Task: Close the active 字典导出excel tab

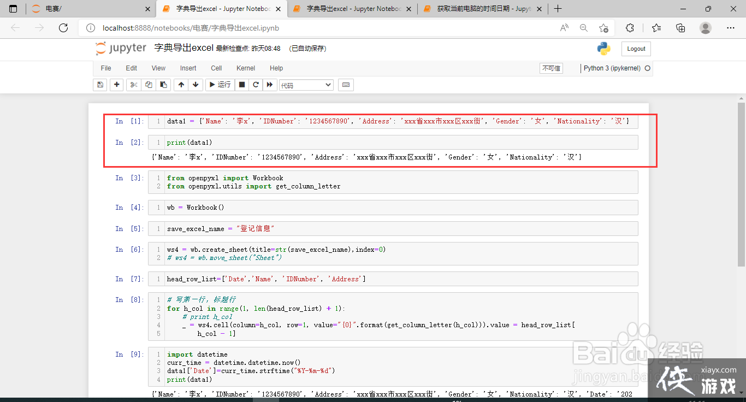Action: click(279, 9)
